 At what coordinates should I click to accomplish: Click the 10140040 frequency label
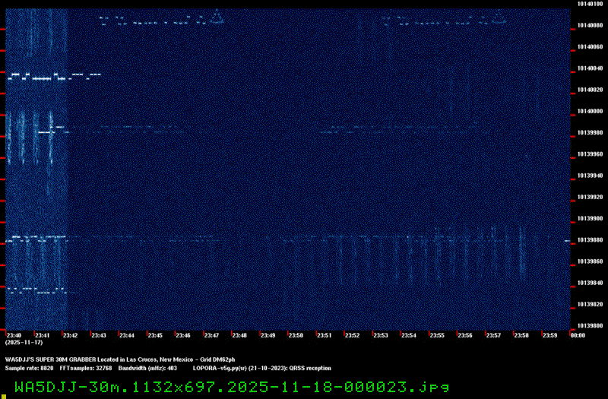pos(589,68)
